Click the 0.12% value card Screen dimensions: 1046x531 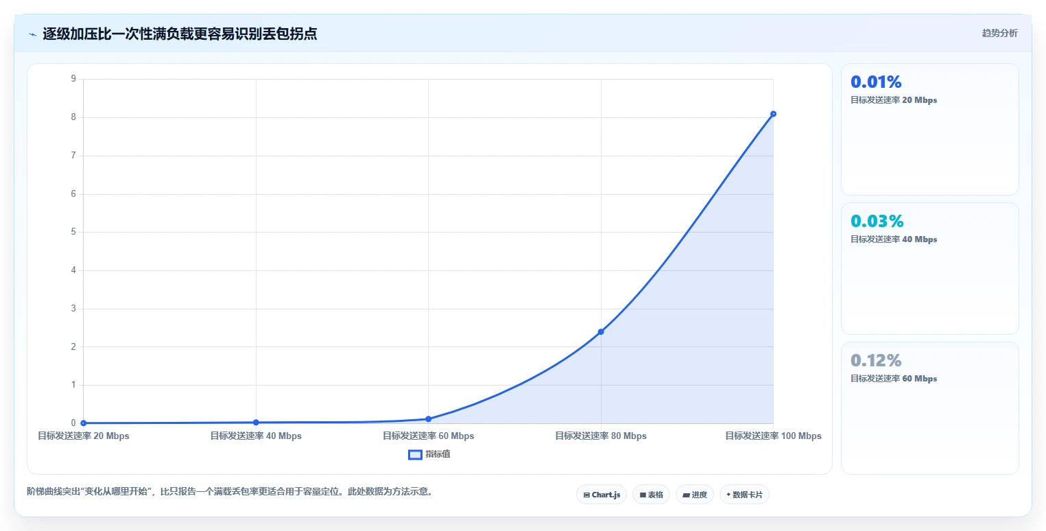click(x=929, y=408)
